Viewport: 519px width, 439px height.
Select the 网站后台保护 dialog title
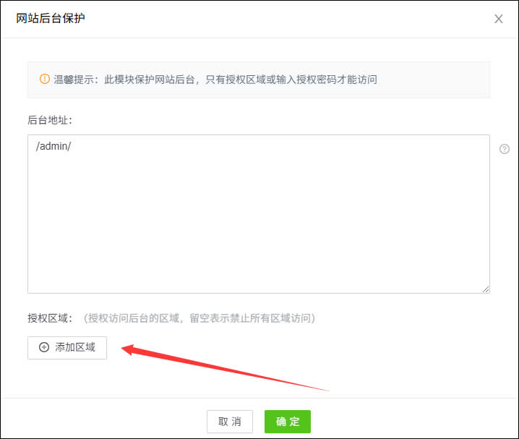(x=51, y=18)
